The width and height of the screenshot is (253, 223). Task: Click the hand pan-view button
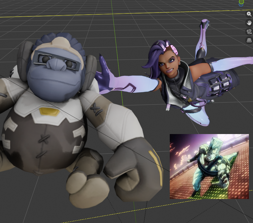click(x=249, y=23)
